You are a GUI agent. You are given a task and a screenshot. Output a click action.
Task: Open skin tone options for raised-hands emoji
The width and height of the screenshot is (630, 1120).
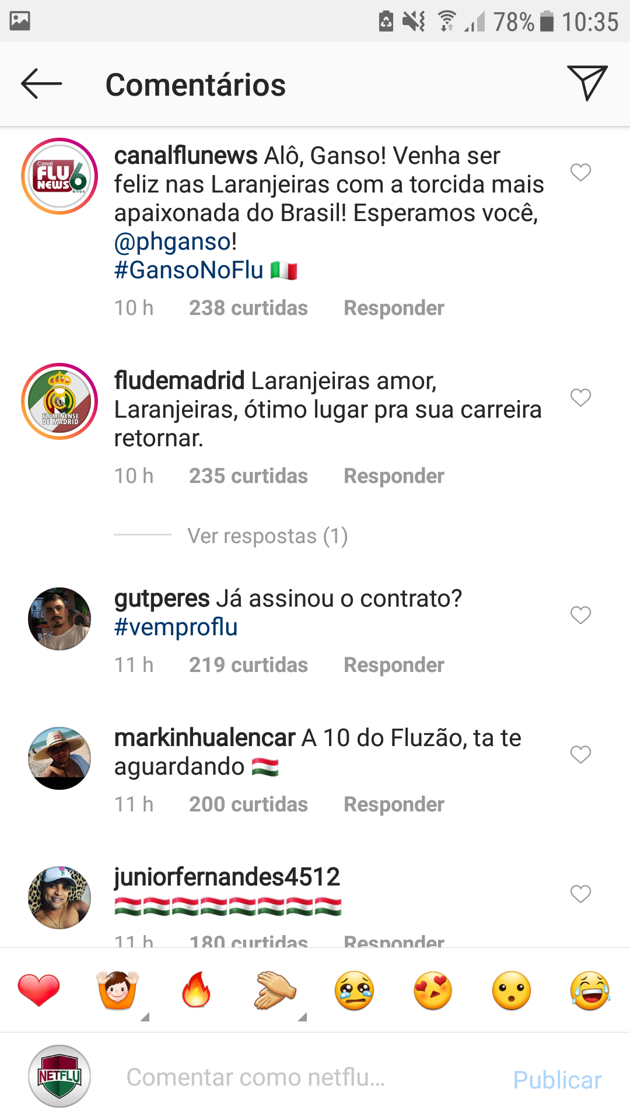tap(145, 1017)
